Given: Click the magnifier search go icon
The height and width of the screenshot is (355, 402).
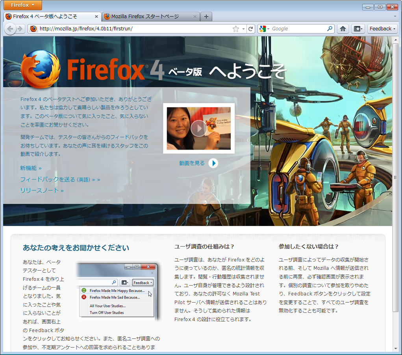Looking at the screenshot, I should [330, 28].
